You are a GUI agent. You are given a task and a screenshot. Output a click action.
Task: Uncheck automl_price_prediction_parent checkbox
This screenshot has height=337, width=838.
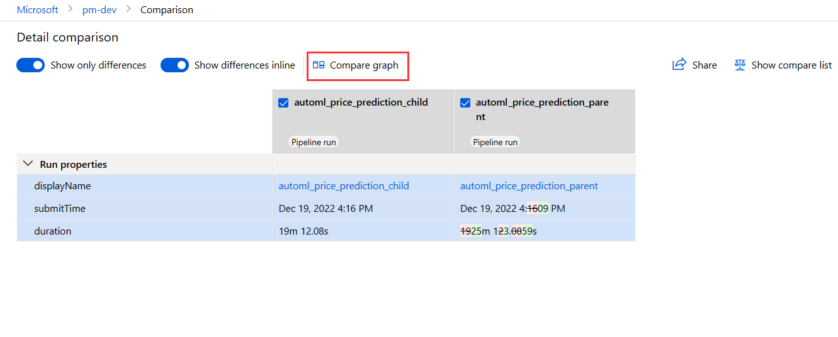pos(465,102)
